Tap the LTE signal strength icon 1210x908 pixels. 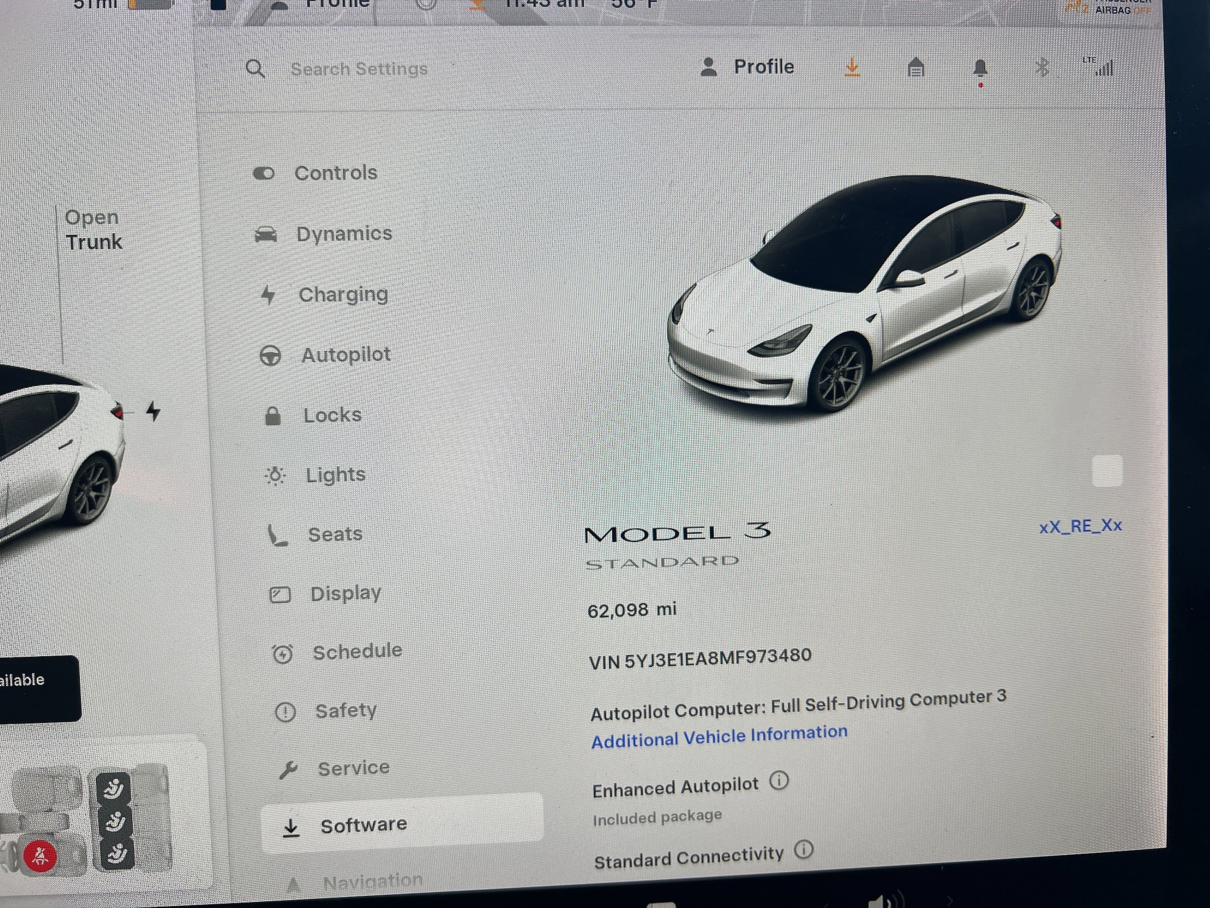click(1101, 67)
